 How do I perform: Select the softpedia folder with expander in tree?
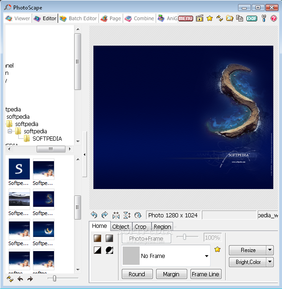(x=36, y=131)
